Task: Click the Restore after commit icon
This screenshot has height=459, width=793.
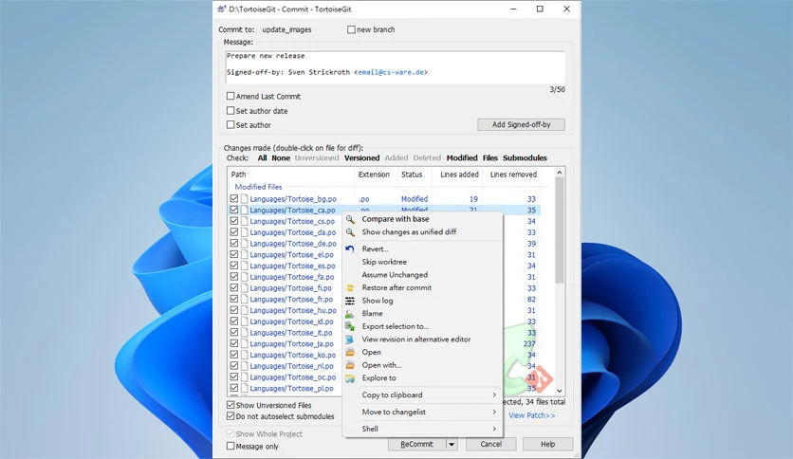Action: [x=350, y=287]
